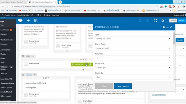Open Hover Type dropdown Move from Left
This screenshot has width=186, height=104.
133,48
